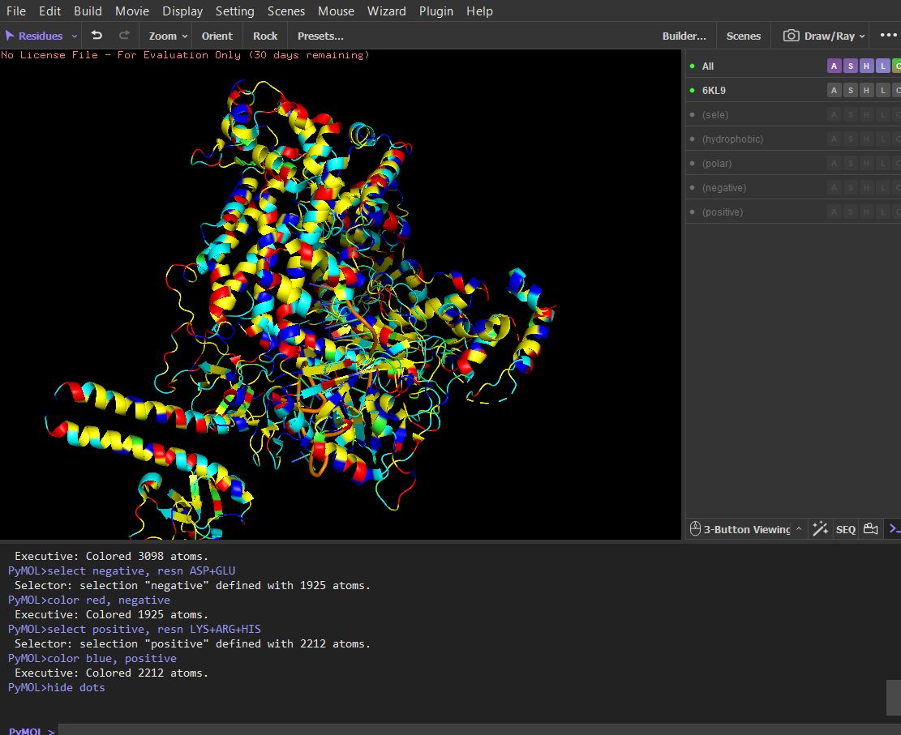This screenshot has width=901, height=735.
Task: Click the Builder... button
Action: click(x=684, y=36)
